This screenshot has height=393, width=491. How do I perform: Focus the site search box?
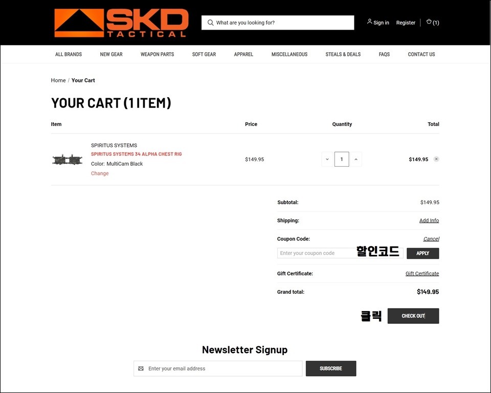278,23
